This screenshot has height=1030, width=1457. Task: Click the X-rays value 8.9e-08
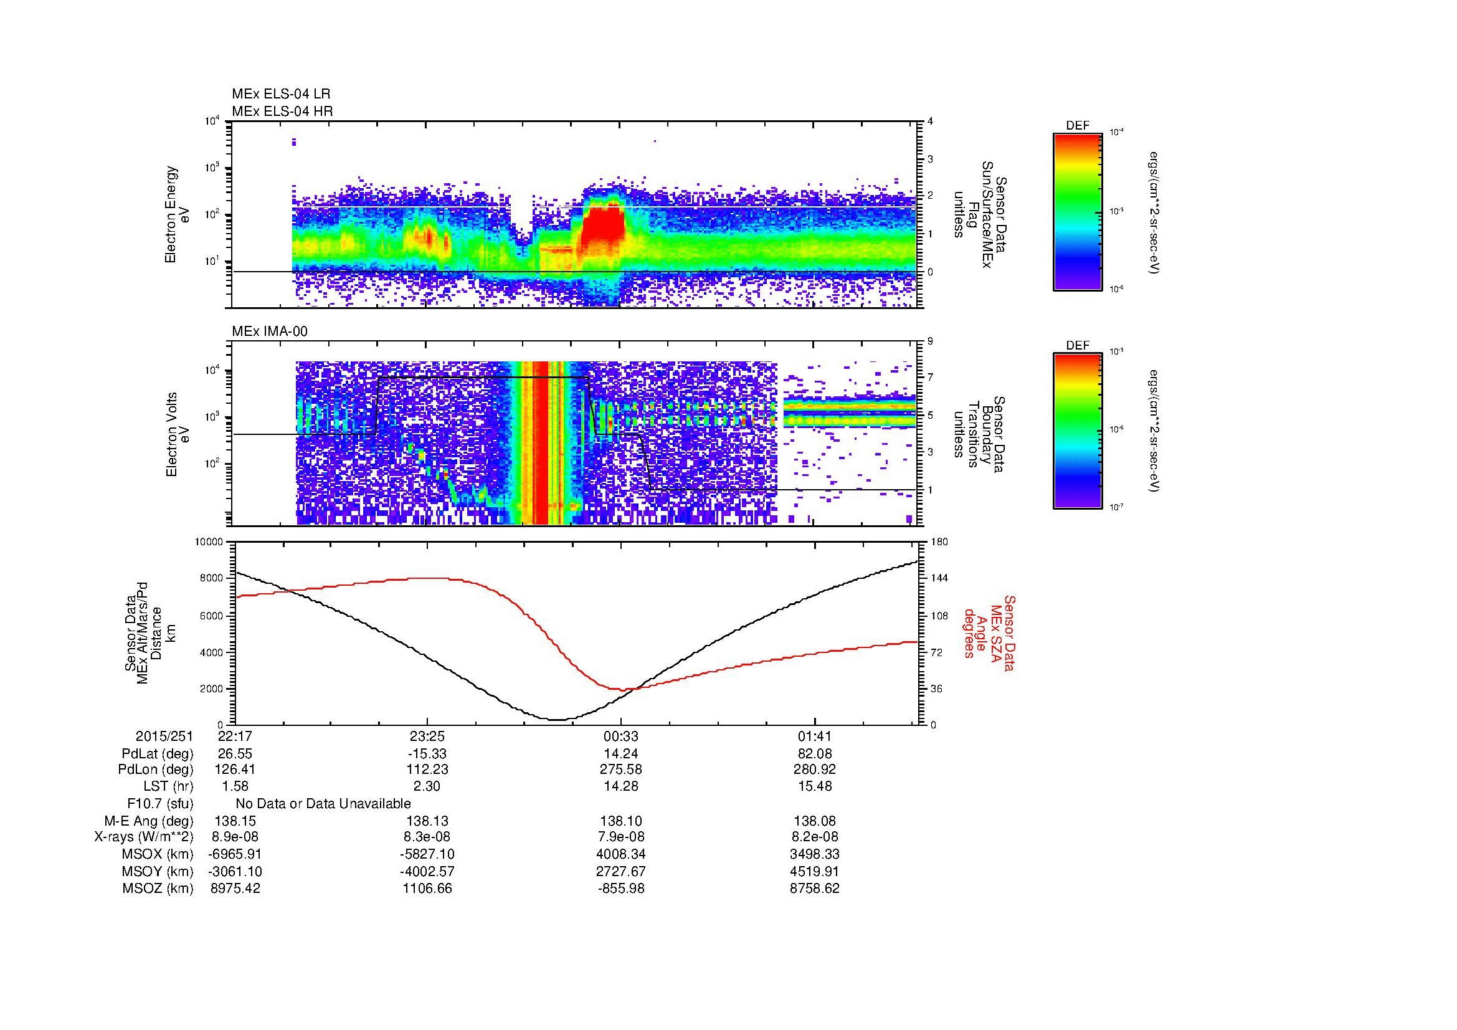(235, 837)
